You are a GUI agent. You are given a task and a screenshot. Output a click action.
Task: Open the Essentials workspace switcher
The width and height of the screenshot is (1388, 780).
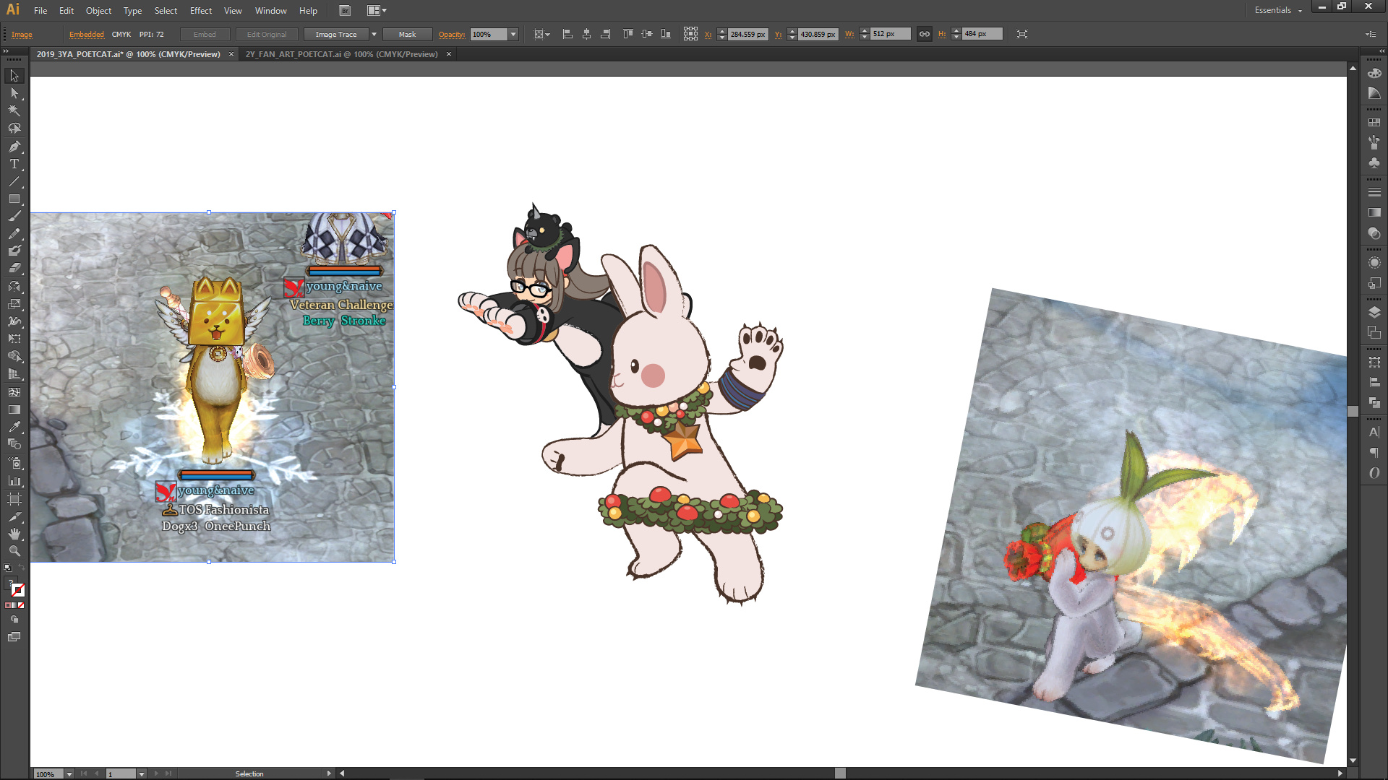(x=1277, y=10)
